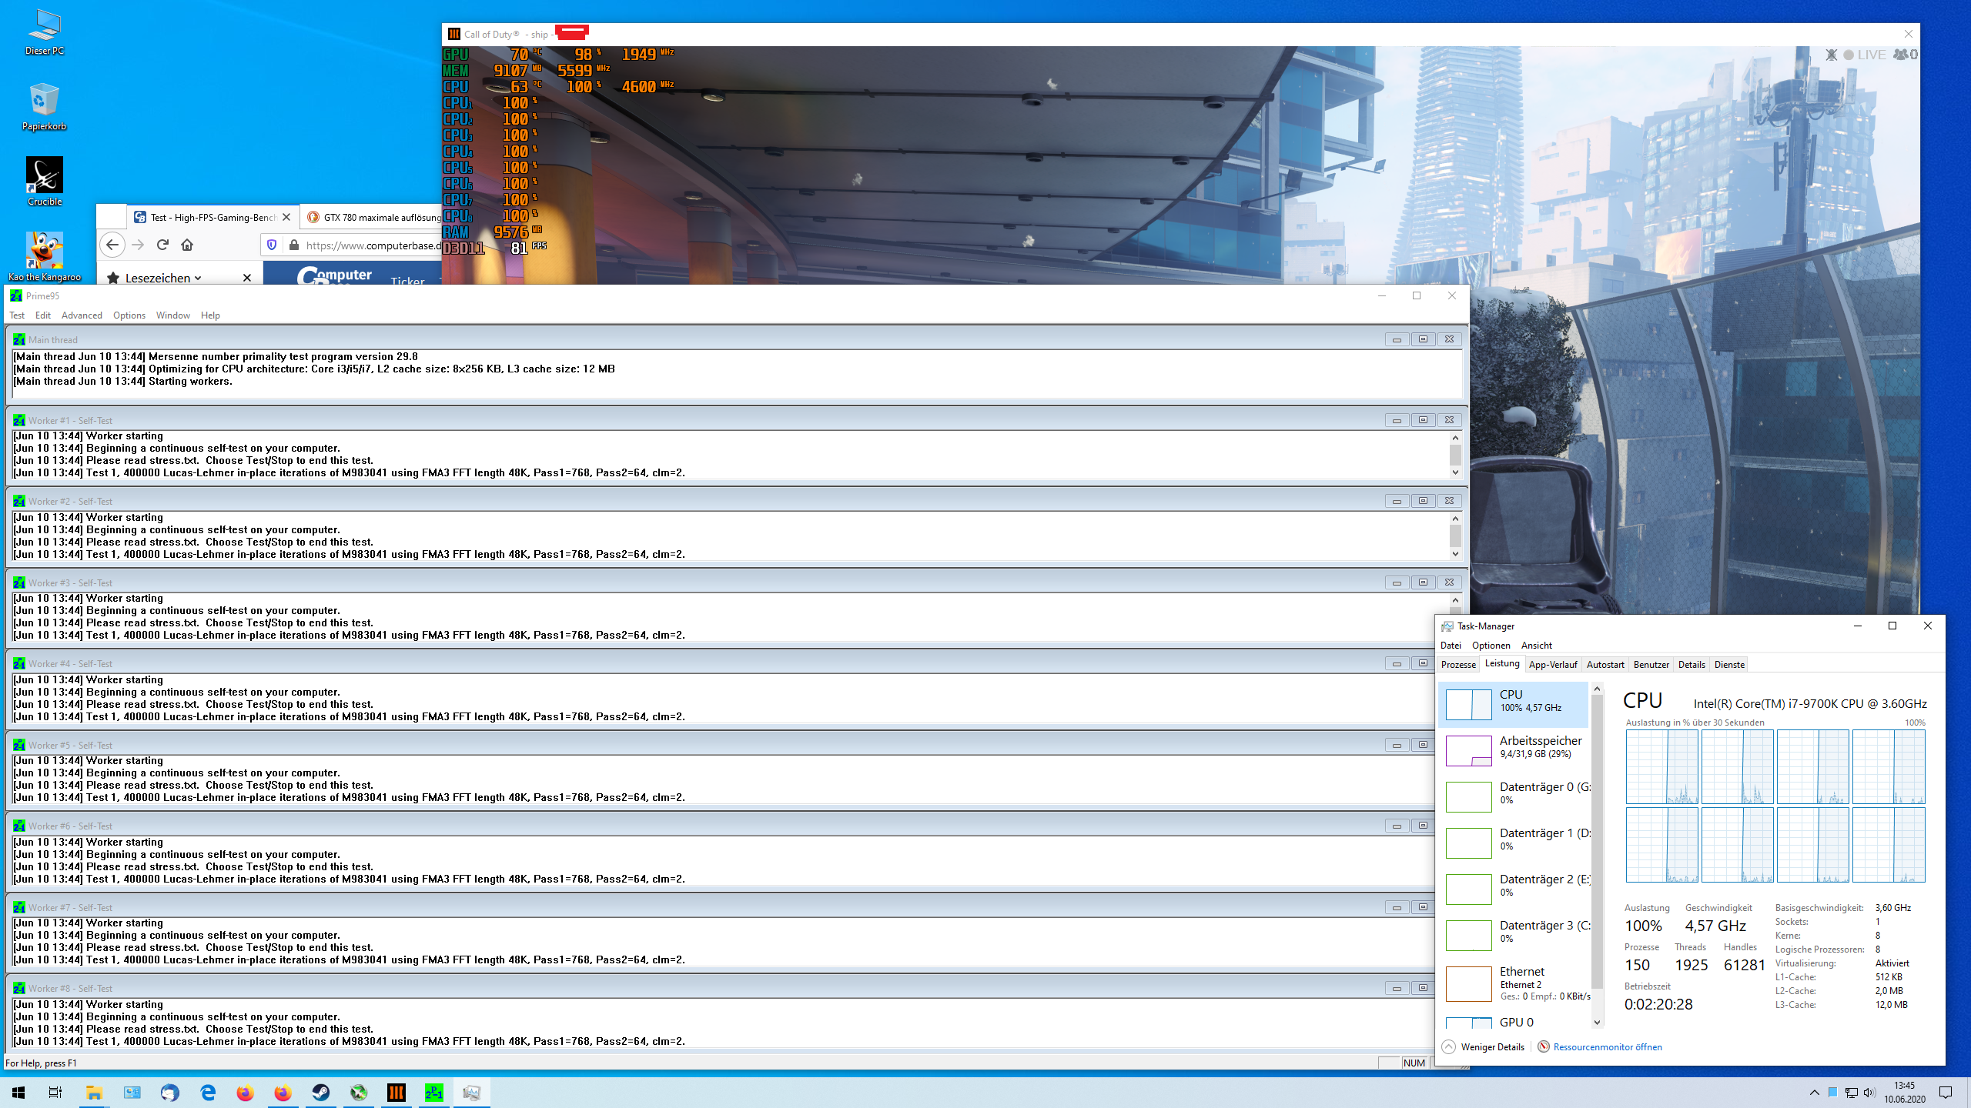Switch to the Autostart tab in Task-Manager
Viewport: 1971px width, 1108px height.
[1605, 665]
